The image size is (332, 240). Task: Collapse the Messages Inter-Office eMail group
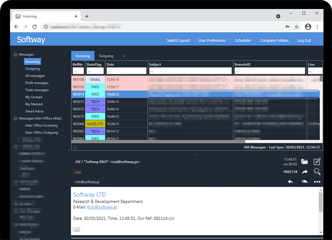coord(15,118)
